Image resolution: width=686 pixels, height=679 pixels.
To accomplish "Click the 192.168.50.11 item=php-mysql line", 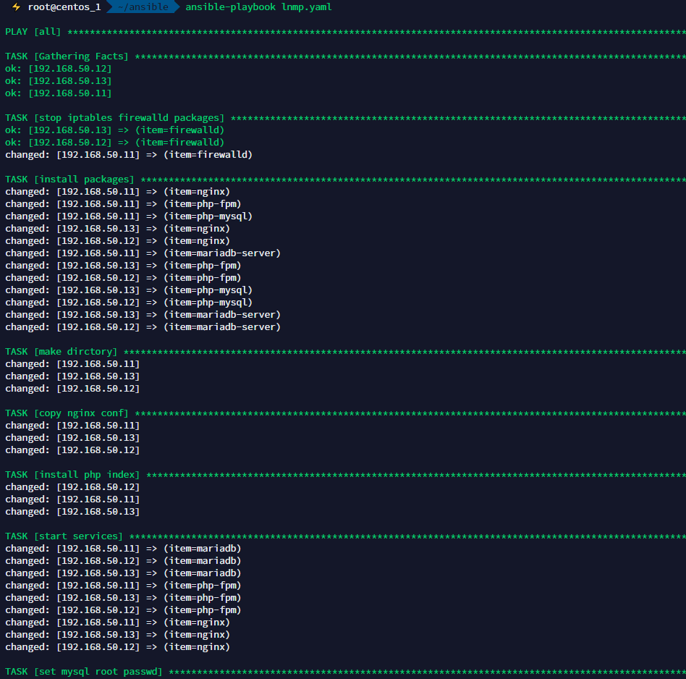I will coord(129,216).
